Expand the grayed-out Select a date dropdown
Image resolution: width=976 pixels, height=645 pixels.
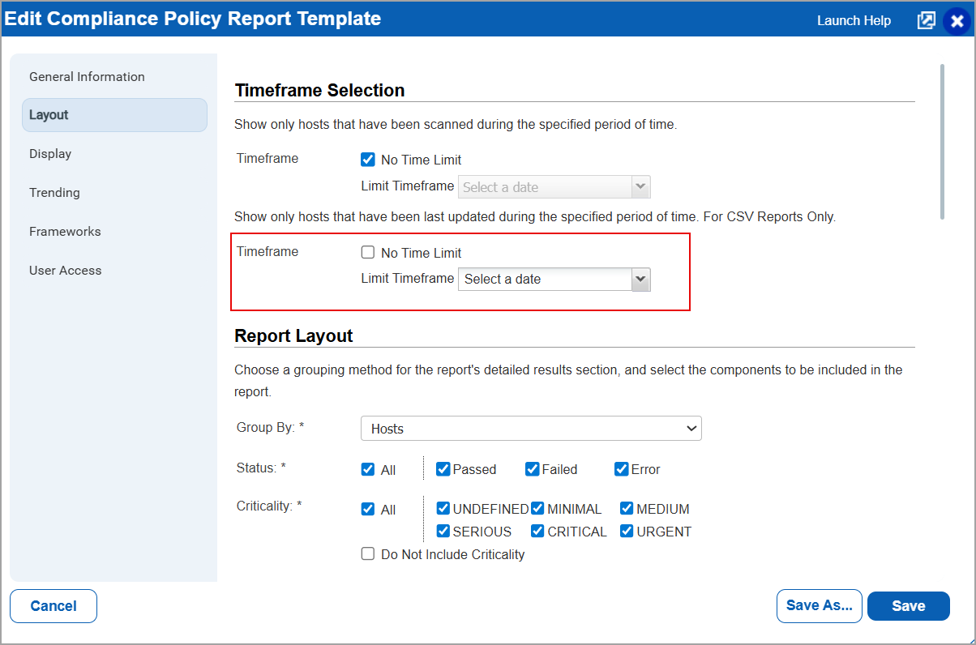click(x=640, y=186)
